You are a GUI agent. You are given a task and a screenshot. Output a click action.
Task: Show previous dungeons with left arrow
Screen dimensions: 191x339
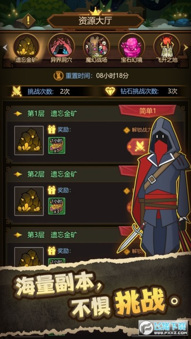5,47
